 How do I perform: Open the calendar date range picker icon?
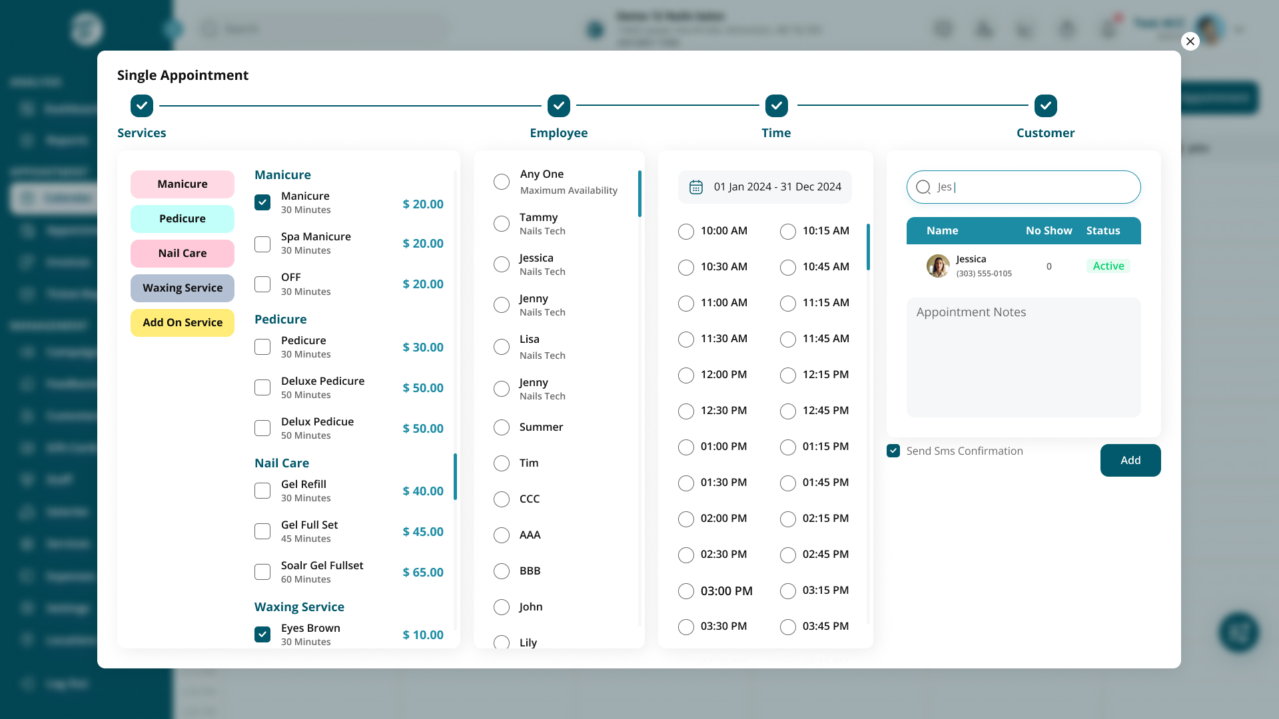click(695, 187)
